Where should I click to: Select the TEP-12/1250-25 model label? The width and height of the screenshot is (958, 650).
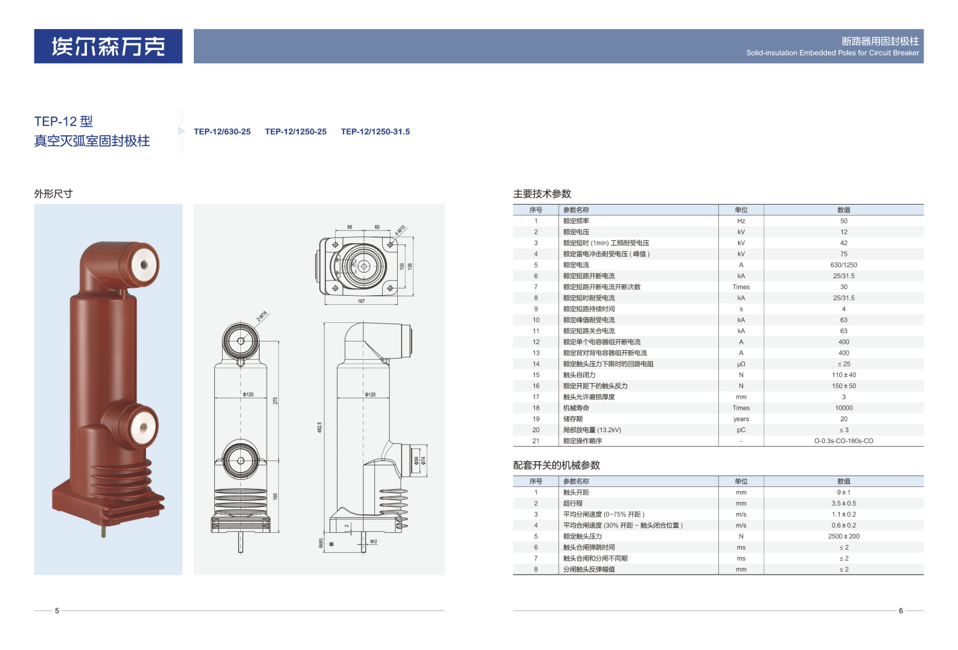pos(296,132)
